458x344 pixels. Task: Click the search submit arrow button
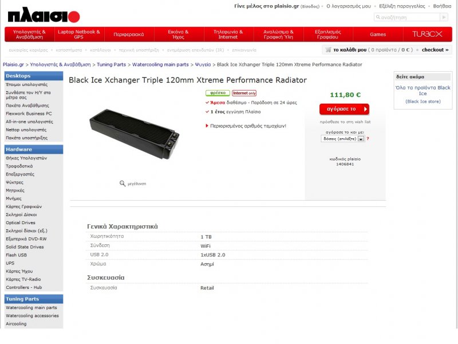tap(444, 17)
